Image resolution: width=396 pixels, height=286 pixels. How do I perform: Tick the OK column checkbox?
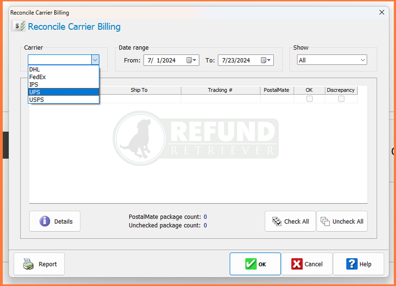coord(310,99)
